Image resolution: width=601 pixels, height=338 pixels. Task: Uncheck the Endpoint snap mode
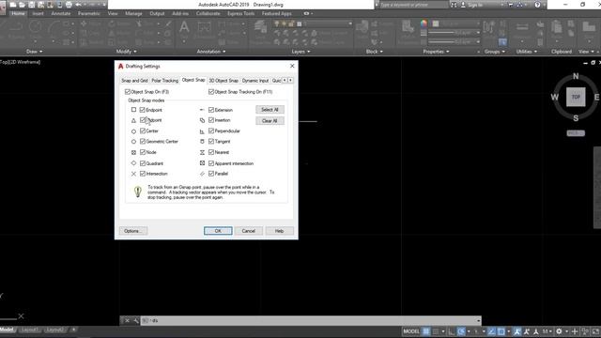(x=143, y=110)
